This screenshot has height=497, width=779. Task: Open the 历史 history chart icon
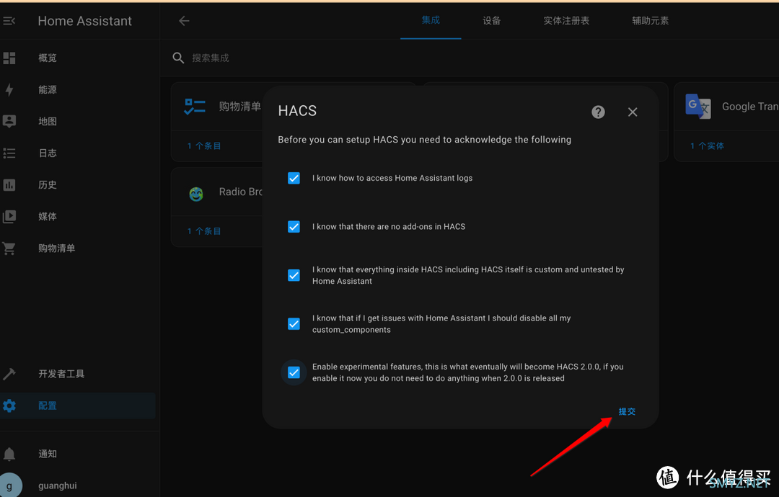(9, 185)
